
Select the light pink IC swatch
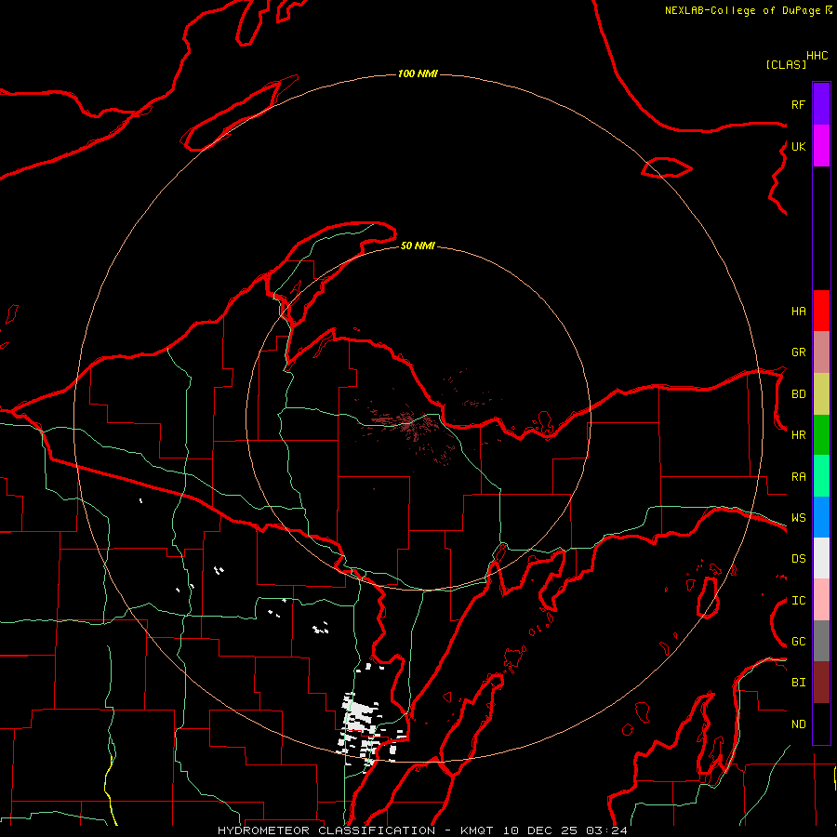[821, 600]
